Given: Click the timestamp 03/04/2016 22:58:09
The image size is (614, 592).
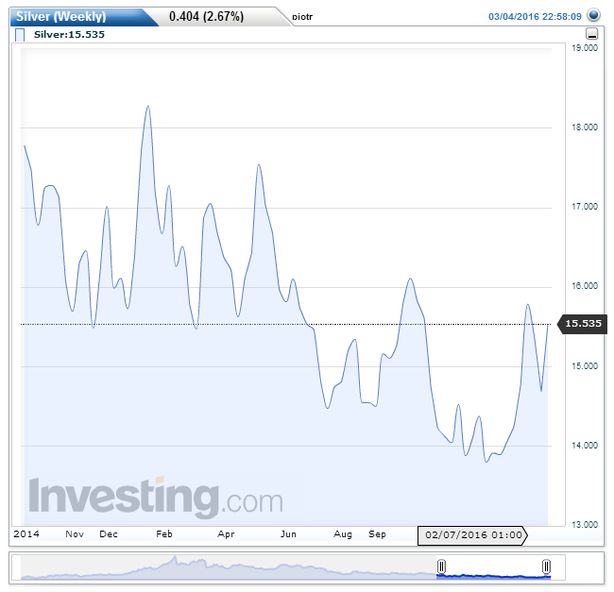Looking at the screenshot, I should pyautogui.click(x=535, y=16).
